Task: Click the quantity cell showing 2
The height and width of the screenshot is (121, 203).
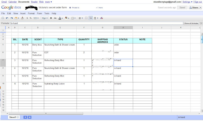Action: (84, 55)
